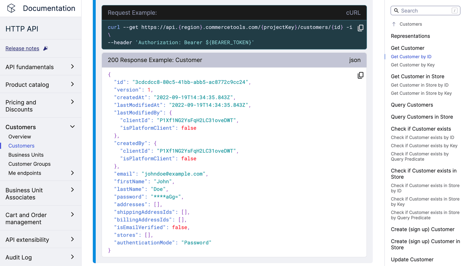Open Query Customers in Store
This screenshot has width=467, height=266.
(422, 117)
